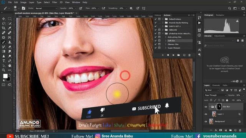Select the Zoom tool in toolbar
This screenshot has width=246, height=138.
pos(3,70)
